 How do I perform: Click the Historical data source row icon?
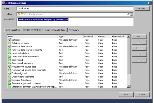tap(10, 46)
